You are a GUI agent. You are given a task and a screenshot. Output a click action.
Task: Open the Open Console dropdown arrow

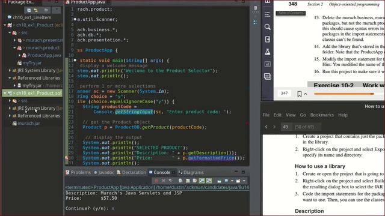click(x=244, y=181)
